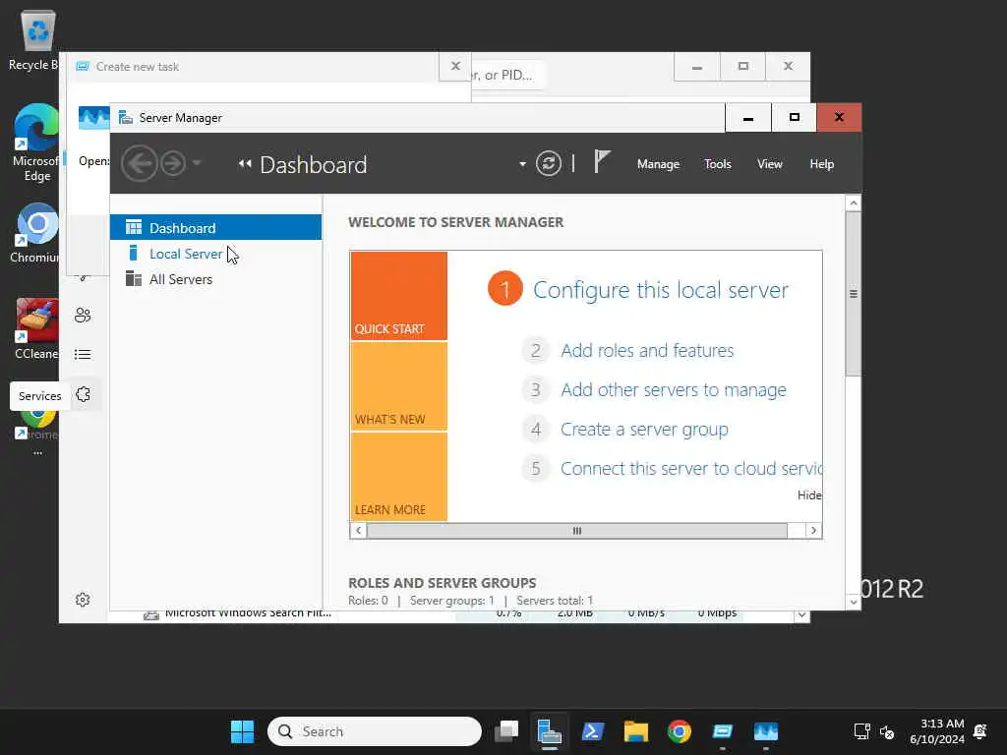Open the clock showing 3:13 AM
1007x755 pixels.
point(937,731)
